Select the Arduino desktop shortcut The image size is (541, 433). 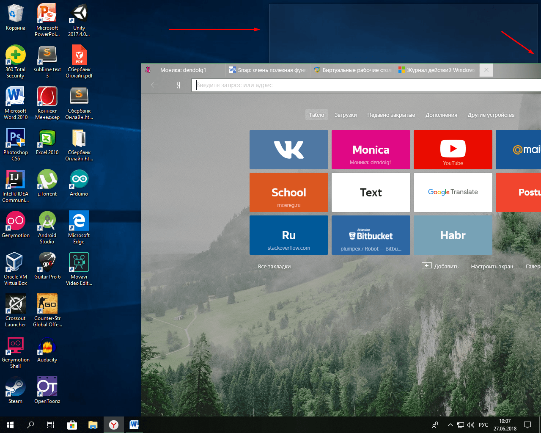click(79, 183)
